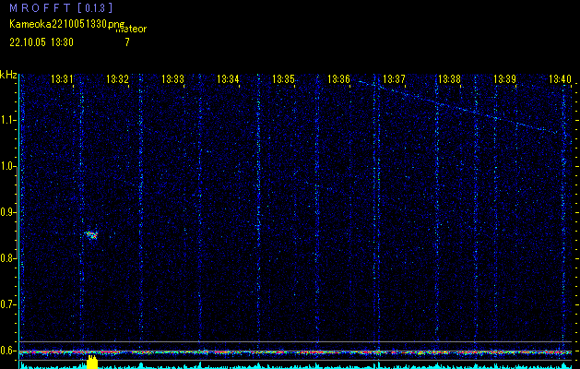Select the 13:31 time label
Image resolution: width=580 pixels, height=369 pixels.
pos(62,79)
